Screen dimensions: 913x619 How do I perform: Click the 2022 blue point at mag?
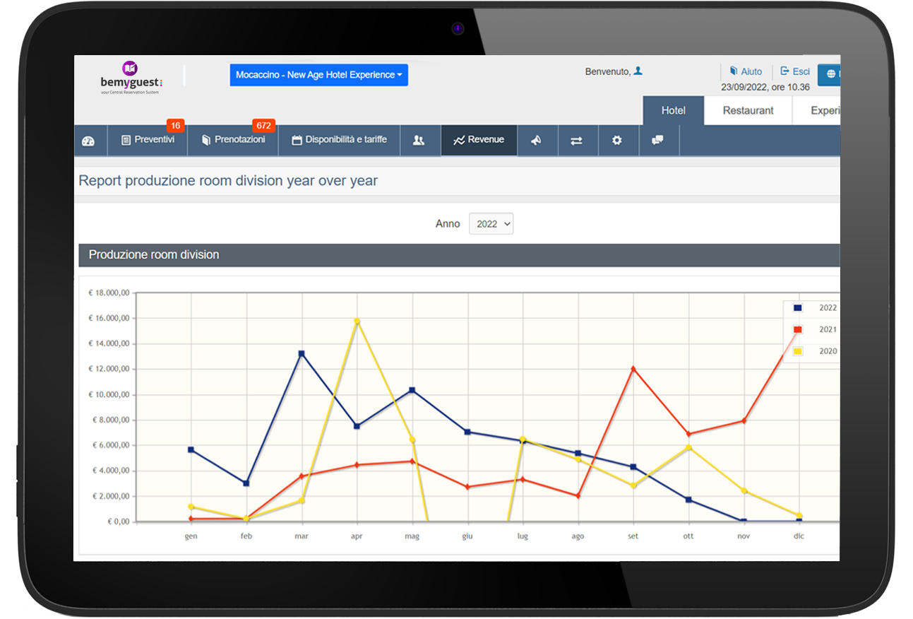(x=412, y=390)
